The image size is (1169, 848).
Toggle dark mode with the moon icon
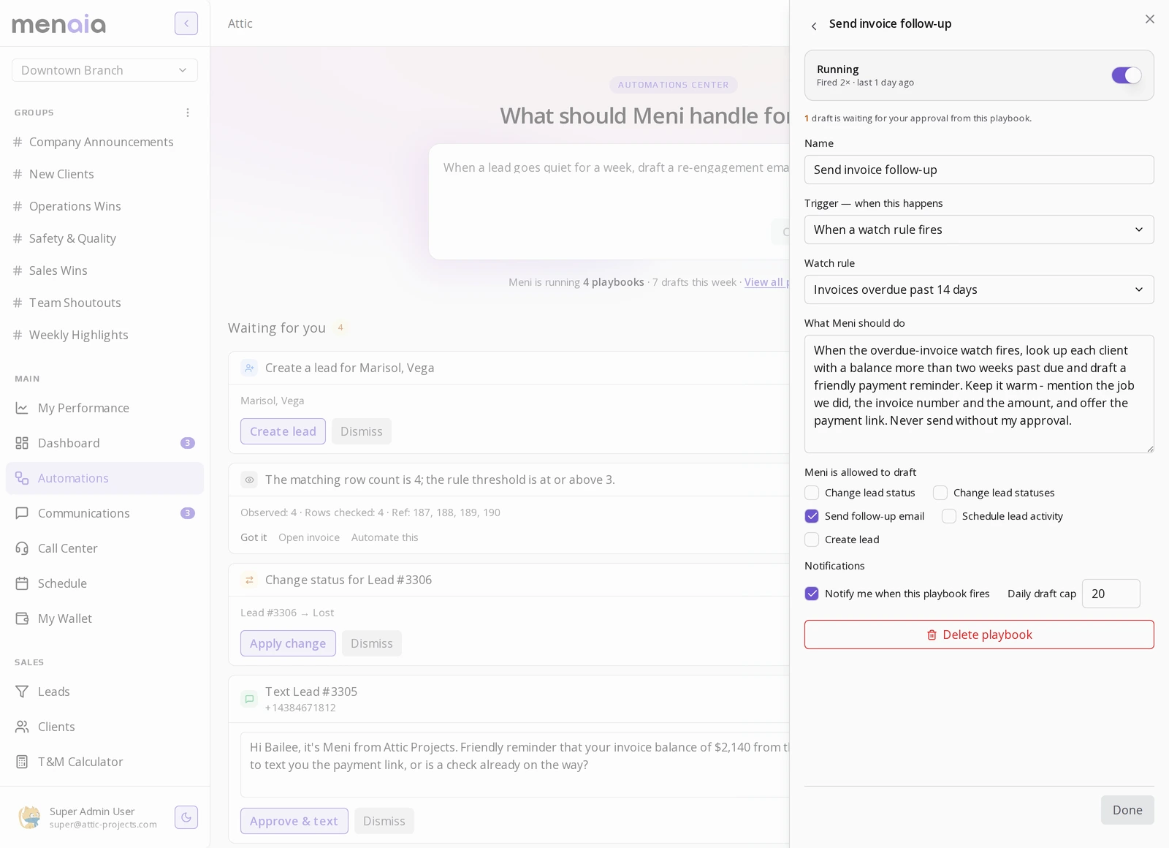186,817
